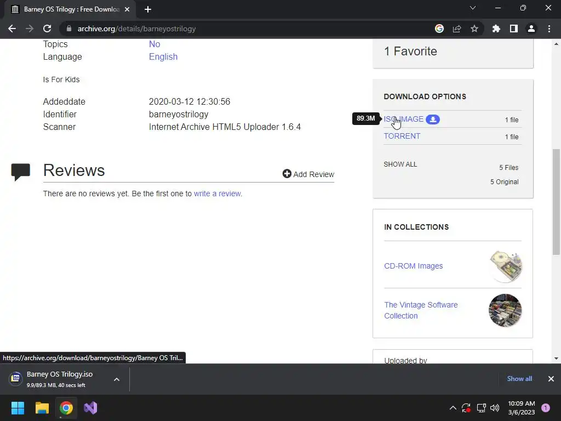Click the share page icon
The image size is (561, 421).
pyautogui.click(x=457, y=29)
